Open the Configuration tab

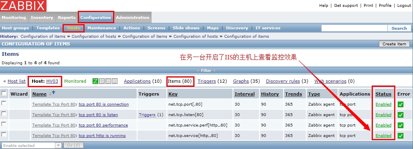click(x=96, y=17)
